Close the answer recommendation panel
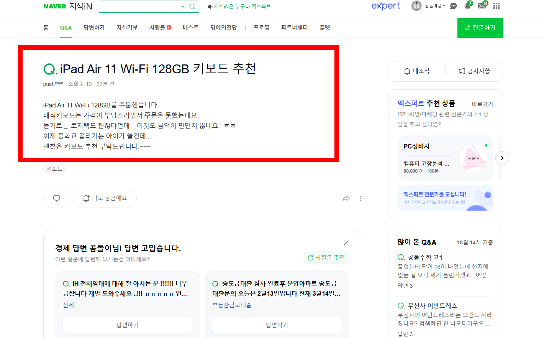The image size is (544, 338). pos(346,243)
